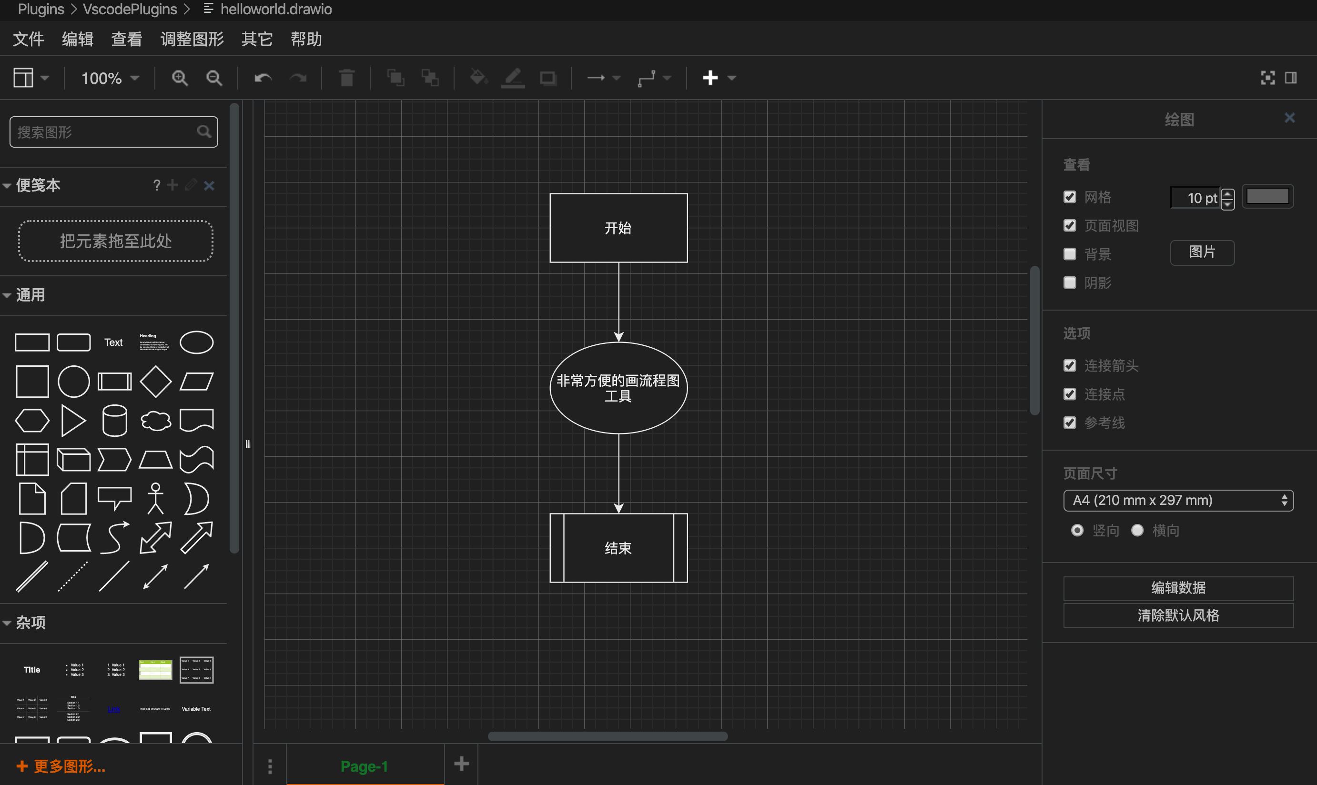Select the cloud shape in palette
This screenshot has height=785, width=1317.
(x=155, y=421)
